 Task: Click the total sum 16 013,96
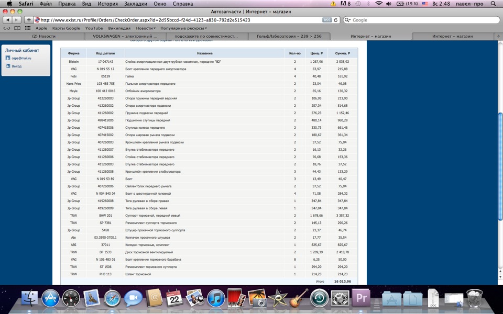[343, 282]
